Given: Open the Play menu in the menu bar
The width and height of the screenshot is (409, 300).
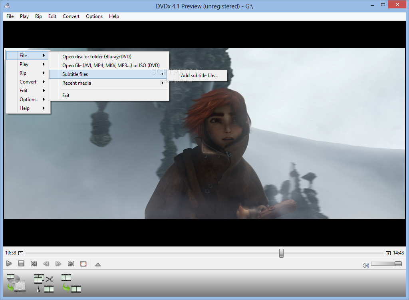Looking at the screenshot, I should coord(24,16).
